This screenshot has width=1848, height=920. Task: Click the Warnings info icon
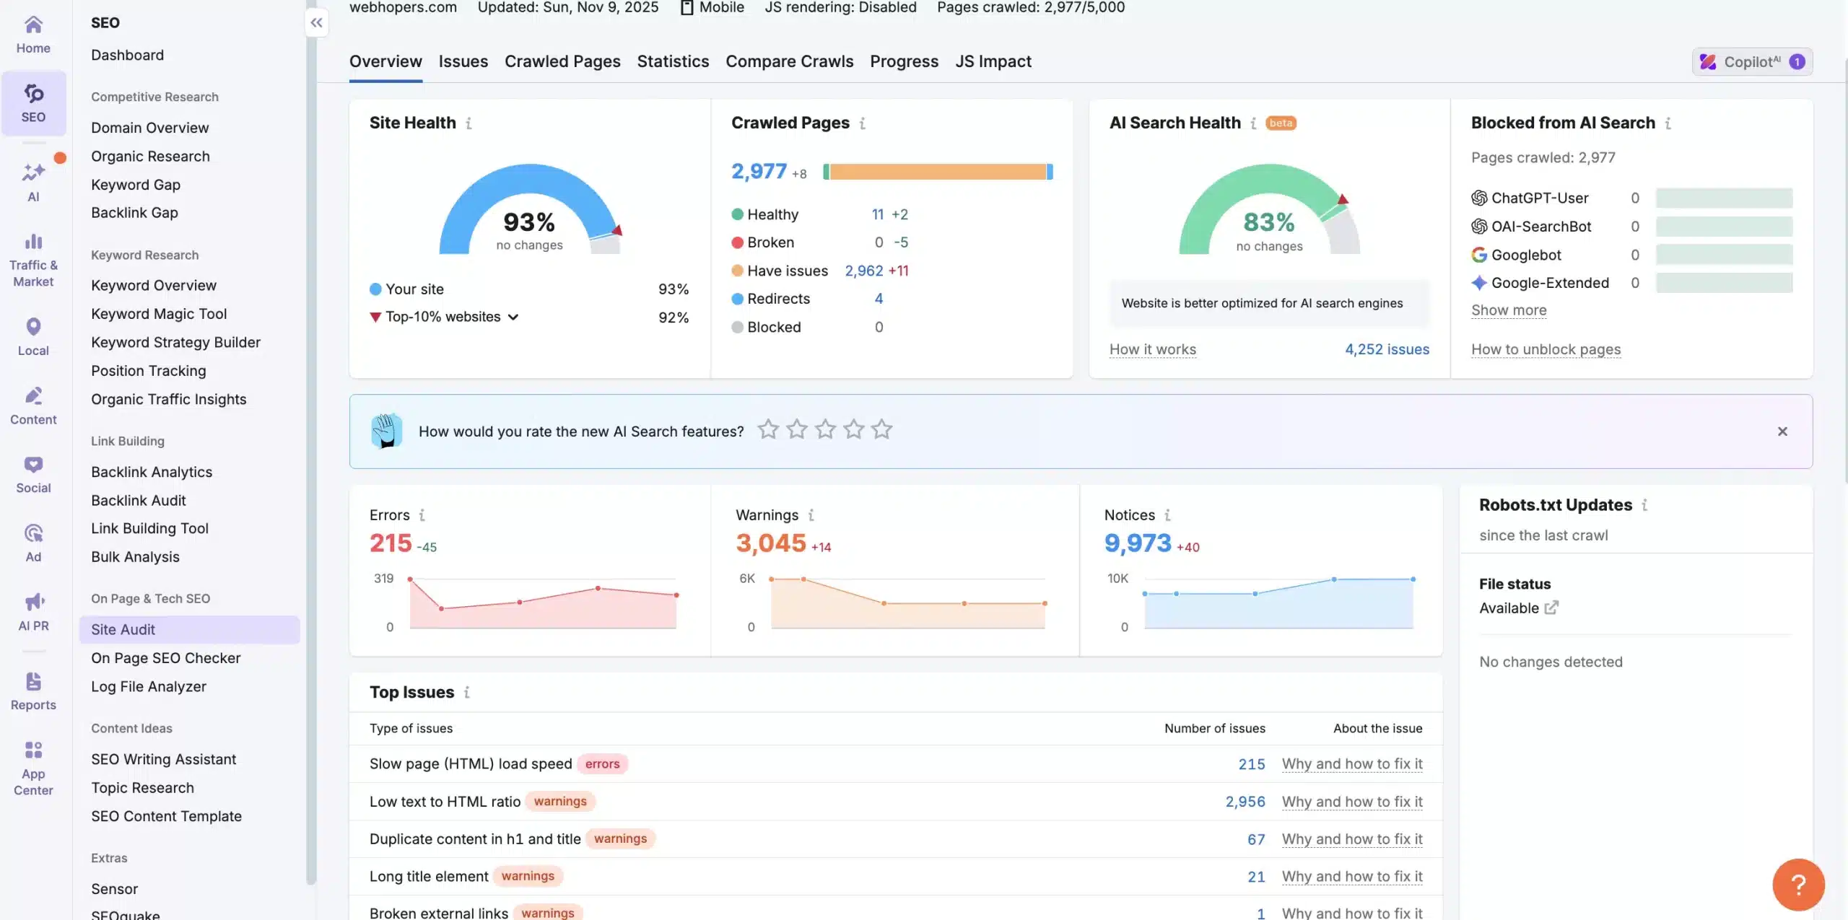click(x=811, y=515)
